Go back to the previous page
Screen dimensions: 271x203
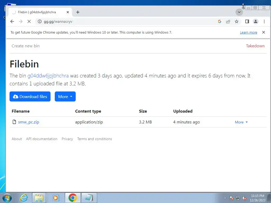point(12,21)
